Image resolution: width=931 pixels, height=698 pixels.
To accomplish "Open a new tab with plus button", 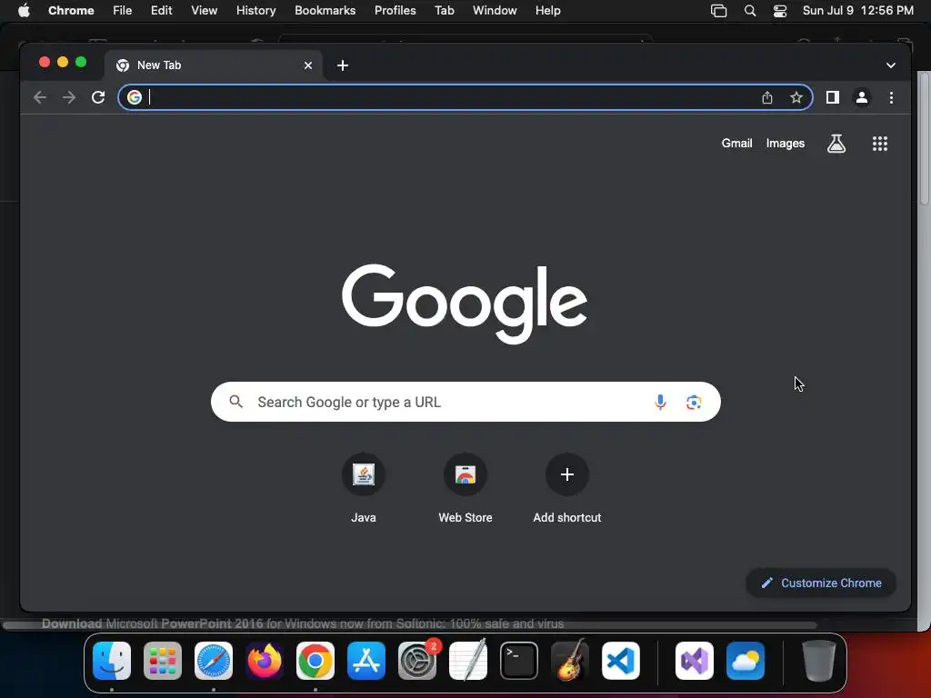I will tap(343, 65).
